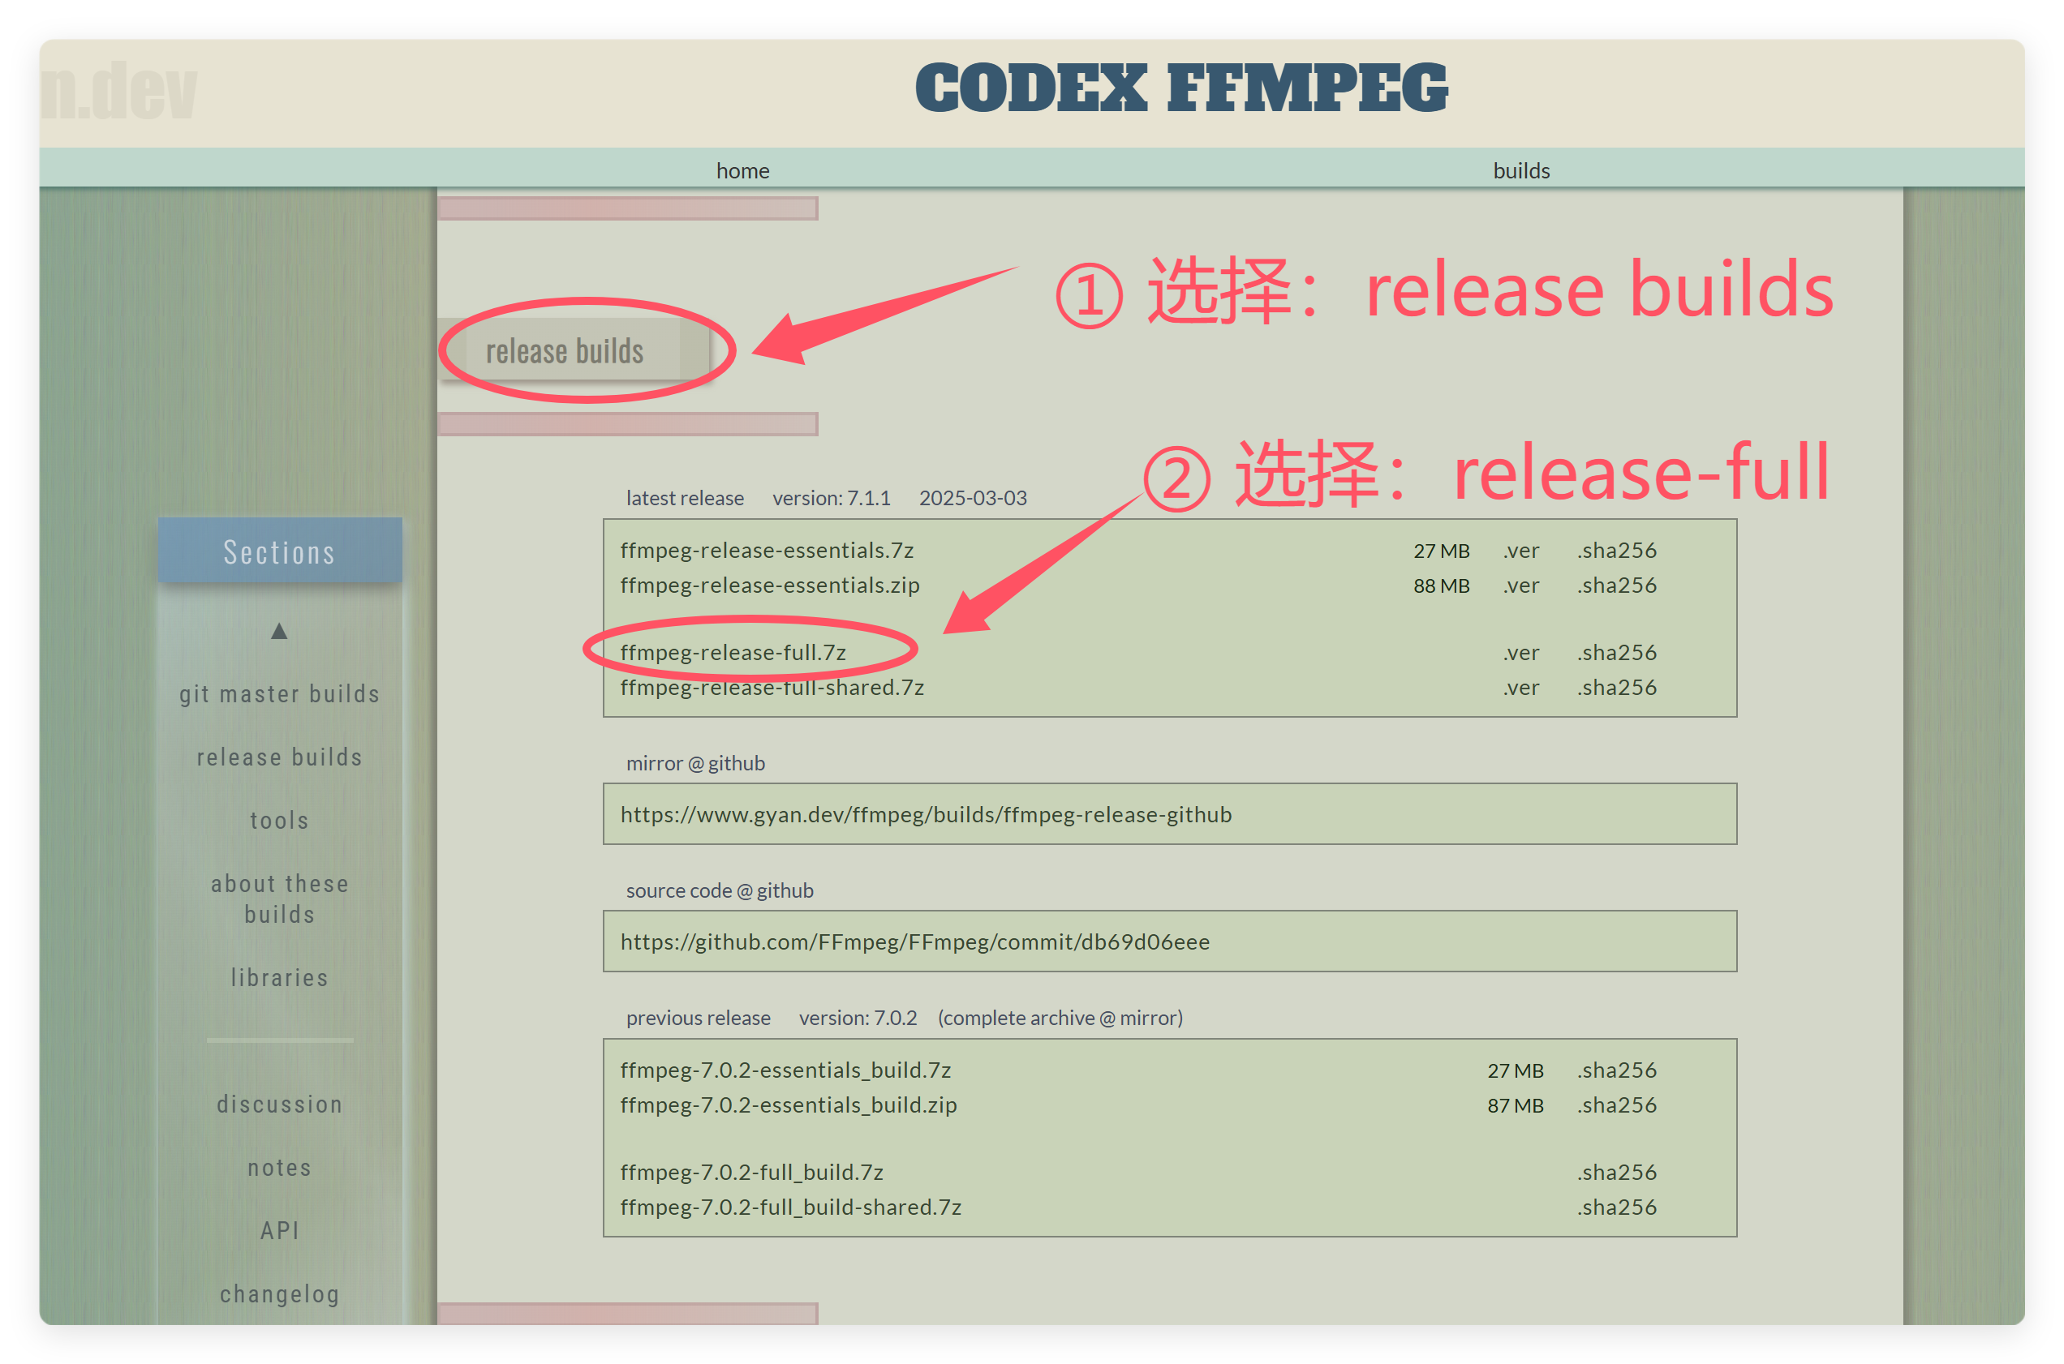Image resolution: width=2064 pixels, height=1364 pixels.
Task: Open .ver for ffmpeg-release-full.7z
Action: click(1520, 653)
